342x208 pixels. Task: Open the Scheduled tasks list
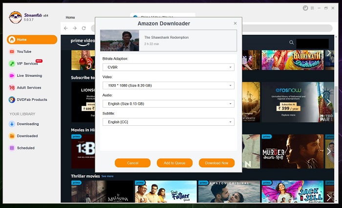25,148
